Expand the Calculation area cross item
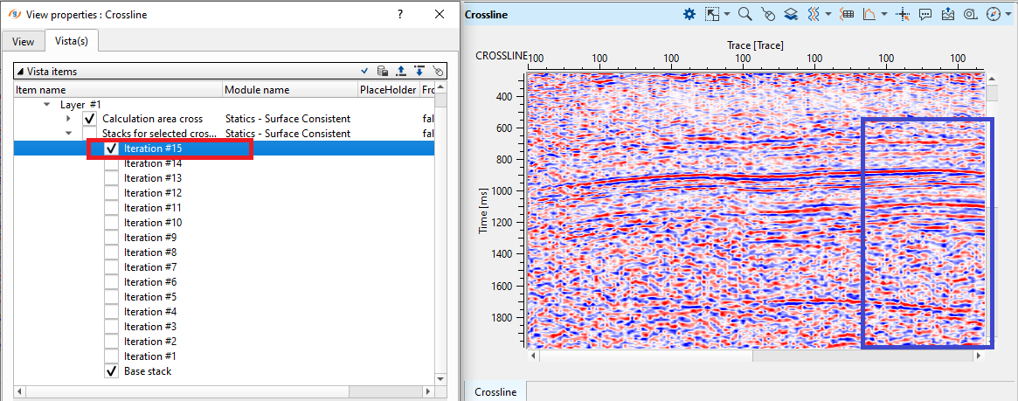This screenshot has height=401, width=1018. 69,119
